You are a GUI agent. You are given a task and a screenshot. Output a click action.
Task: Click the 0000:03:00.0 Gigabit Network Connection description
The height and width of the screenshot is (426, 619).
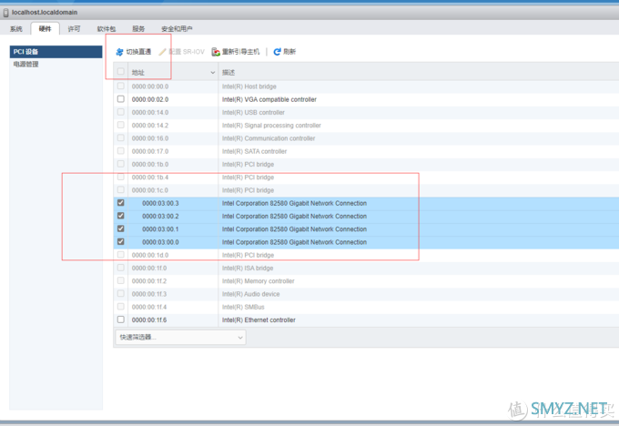click(x=294, y=242)
